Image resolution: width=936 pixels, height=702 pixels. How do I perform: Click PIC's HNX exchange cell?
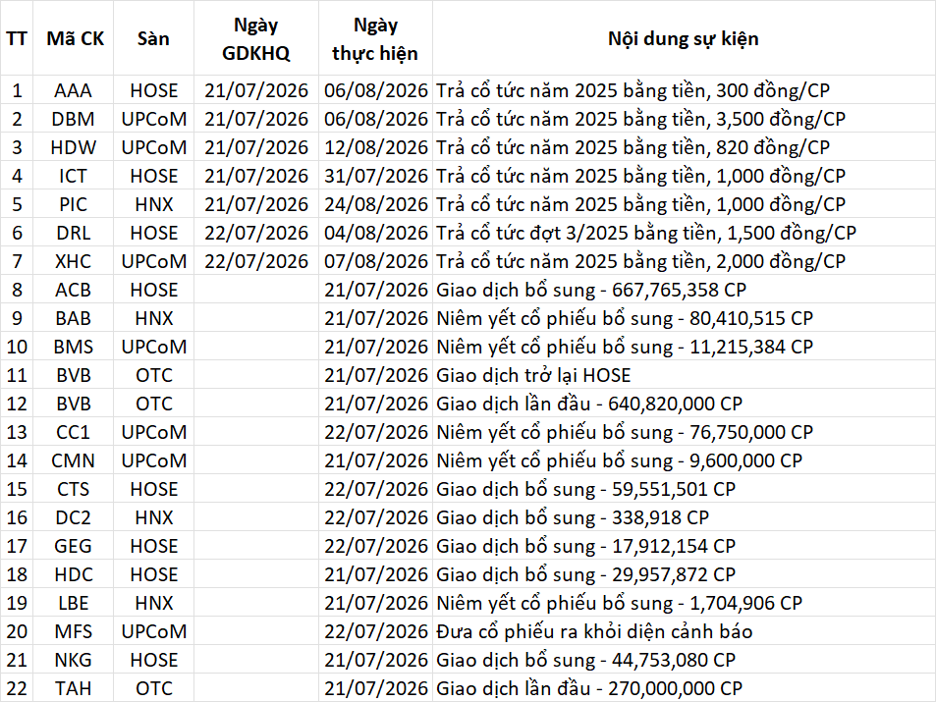click(x=153, y=204)
